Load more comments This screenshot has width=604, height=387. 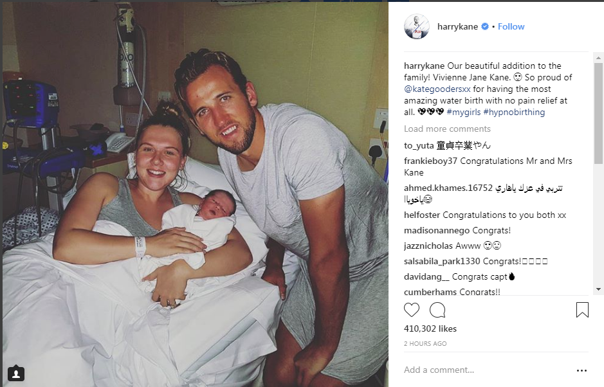click(447, 129)
